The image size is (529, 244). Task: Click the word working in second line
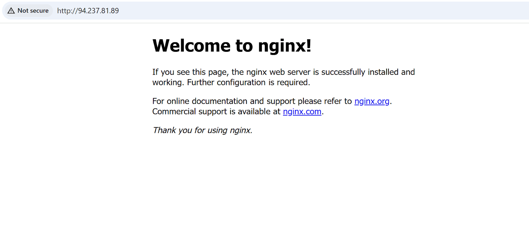(168, 83)
